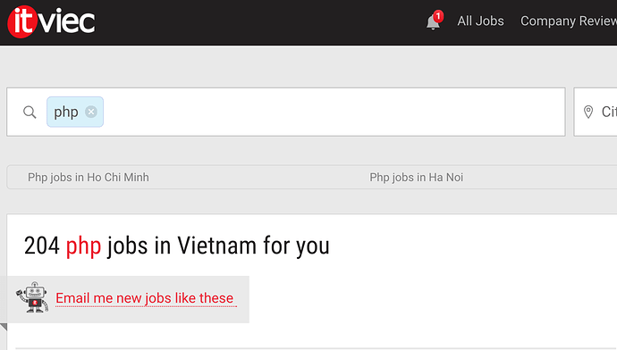Click the gray email alert banner background

click(x=124, y=299)
